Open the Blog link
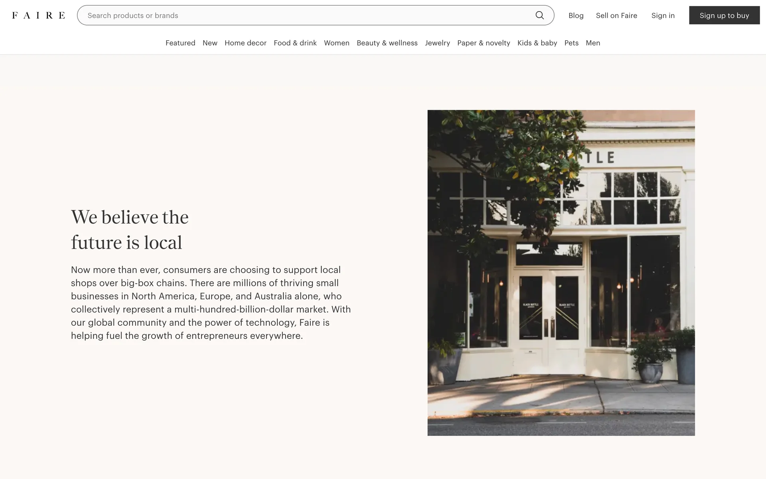766x479 pixels. (576, 16)
